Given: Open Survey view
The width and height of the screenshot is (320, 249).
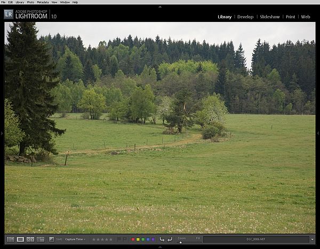Looking at the screenshot, I should click(x=41, y=239).
